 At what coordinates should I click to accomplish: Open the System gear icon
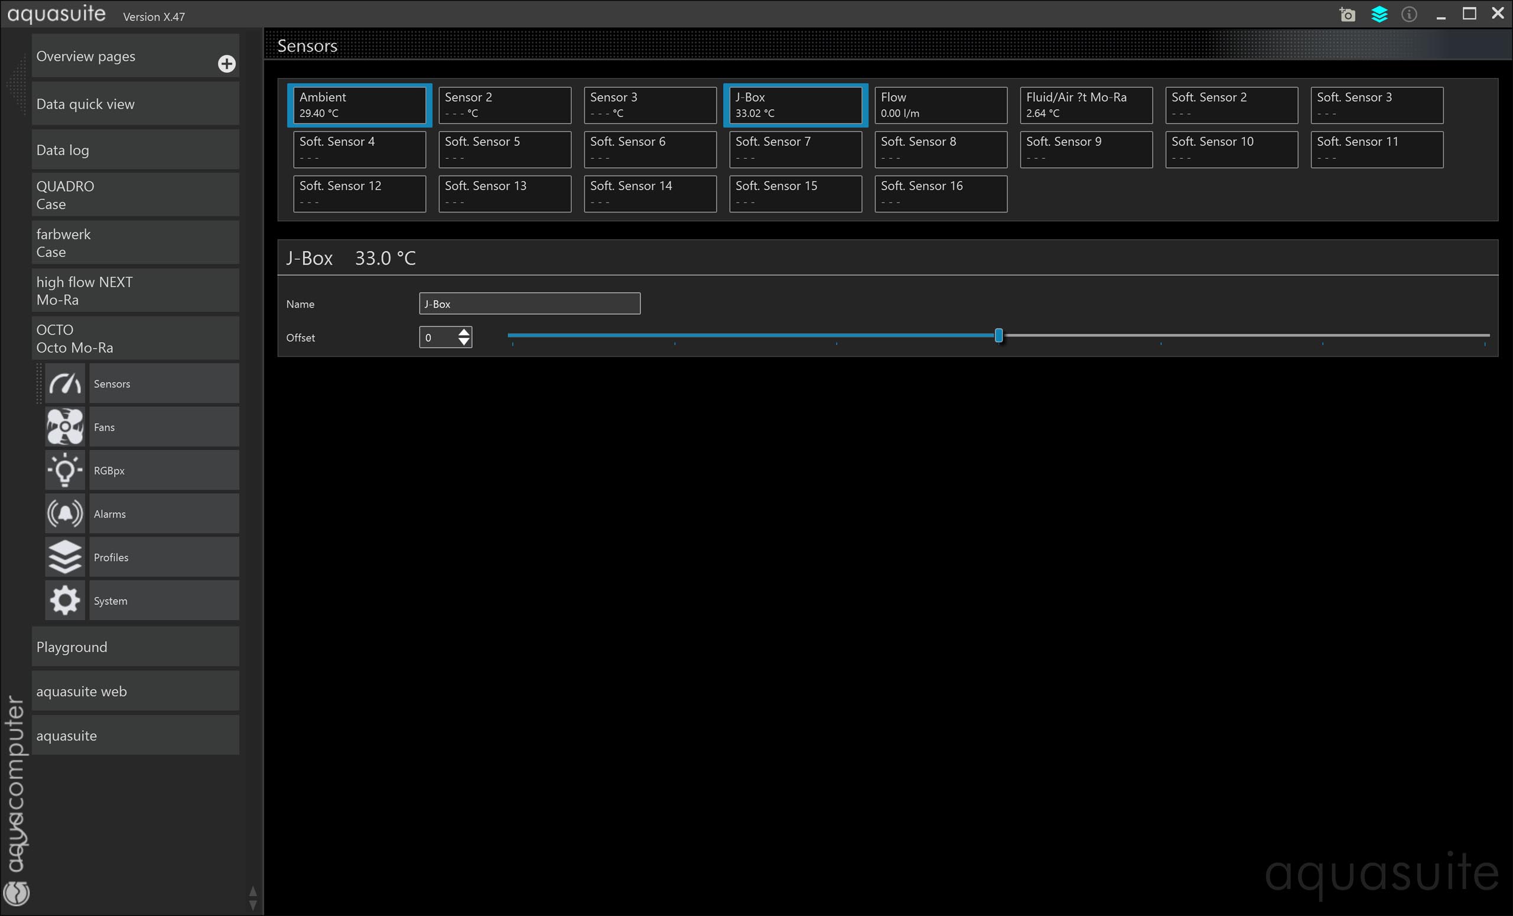(64, 601)
